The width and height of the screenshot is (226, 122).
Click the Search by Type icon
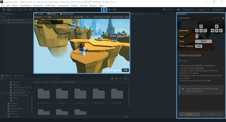tap(112, 79)
